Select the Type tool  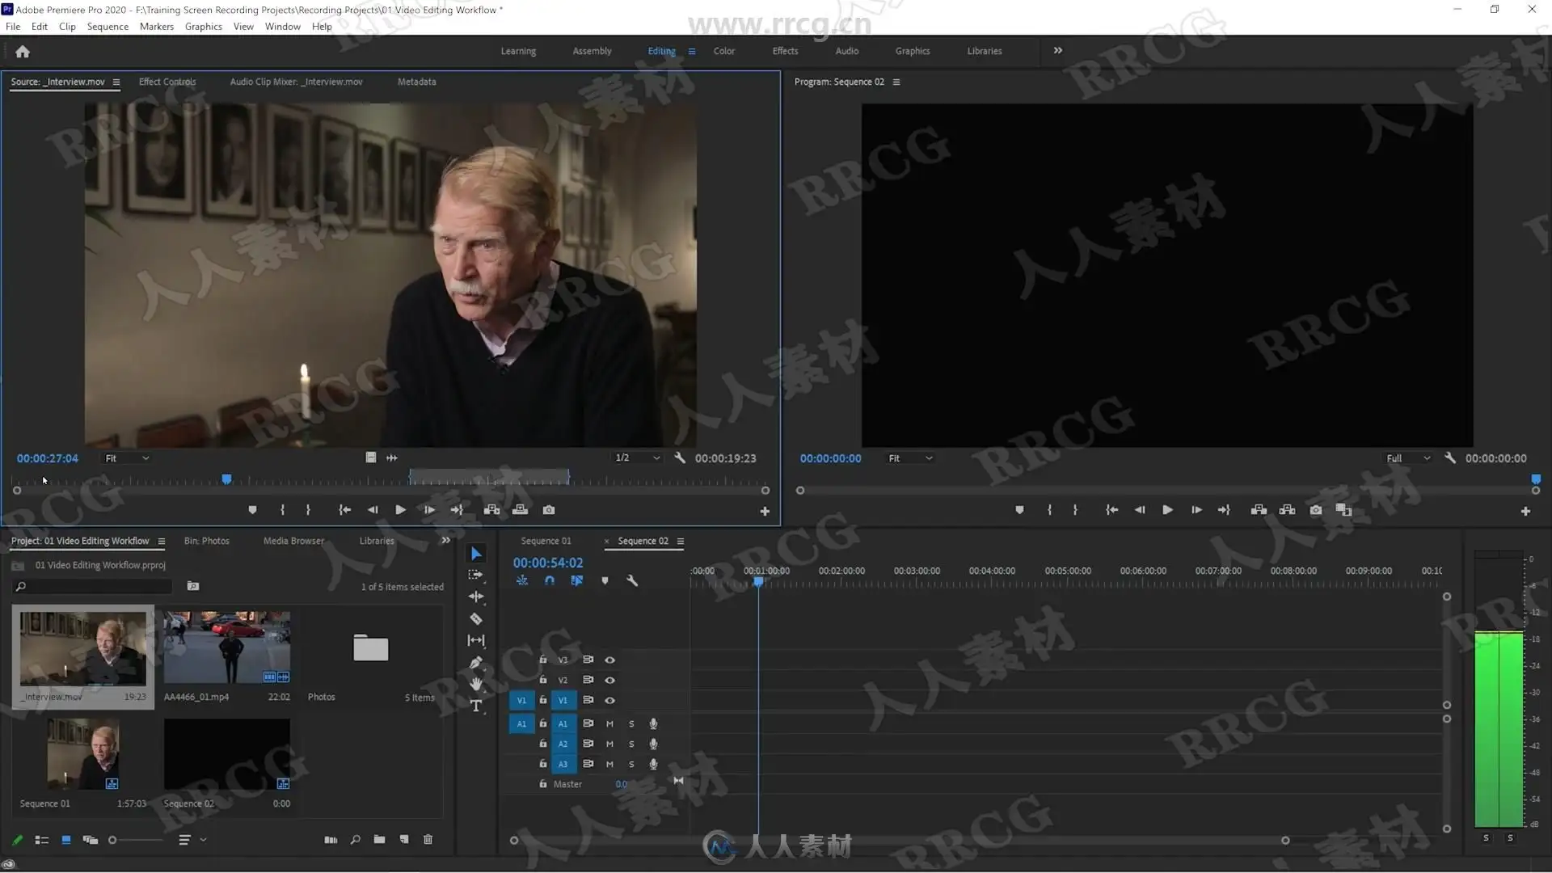coord(476,706)
